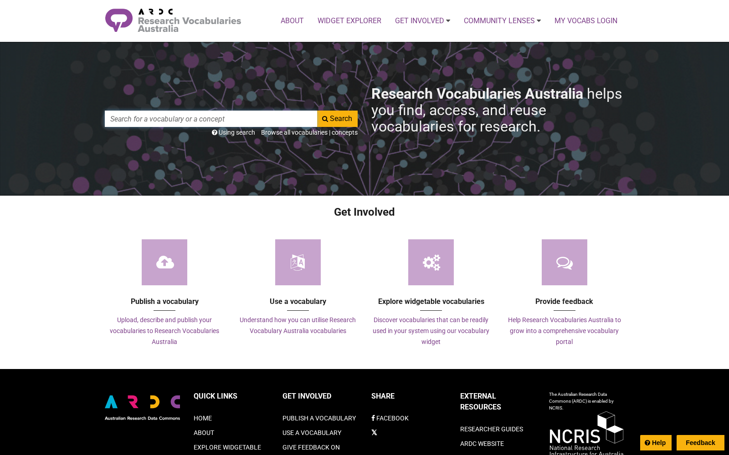Image resolution: width=729 pixels, height=455 pixels.
Task: Expand the Community Lenses dropdown menu
Action: point(502,20)
